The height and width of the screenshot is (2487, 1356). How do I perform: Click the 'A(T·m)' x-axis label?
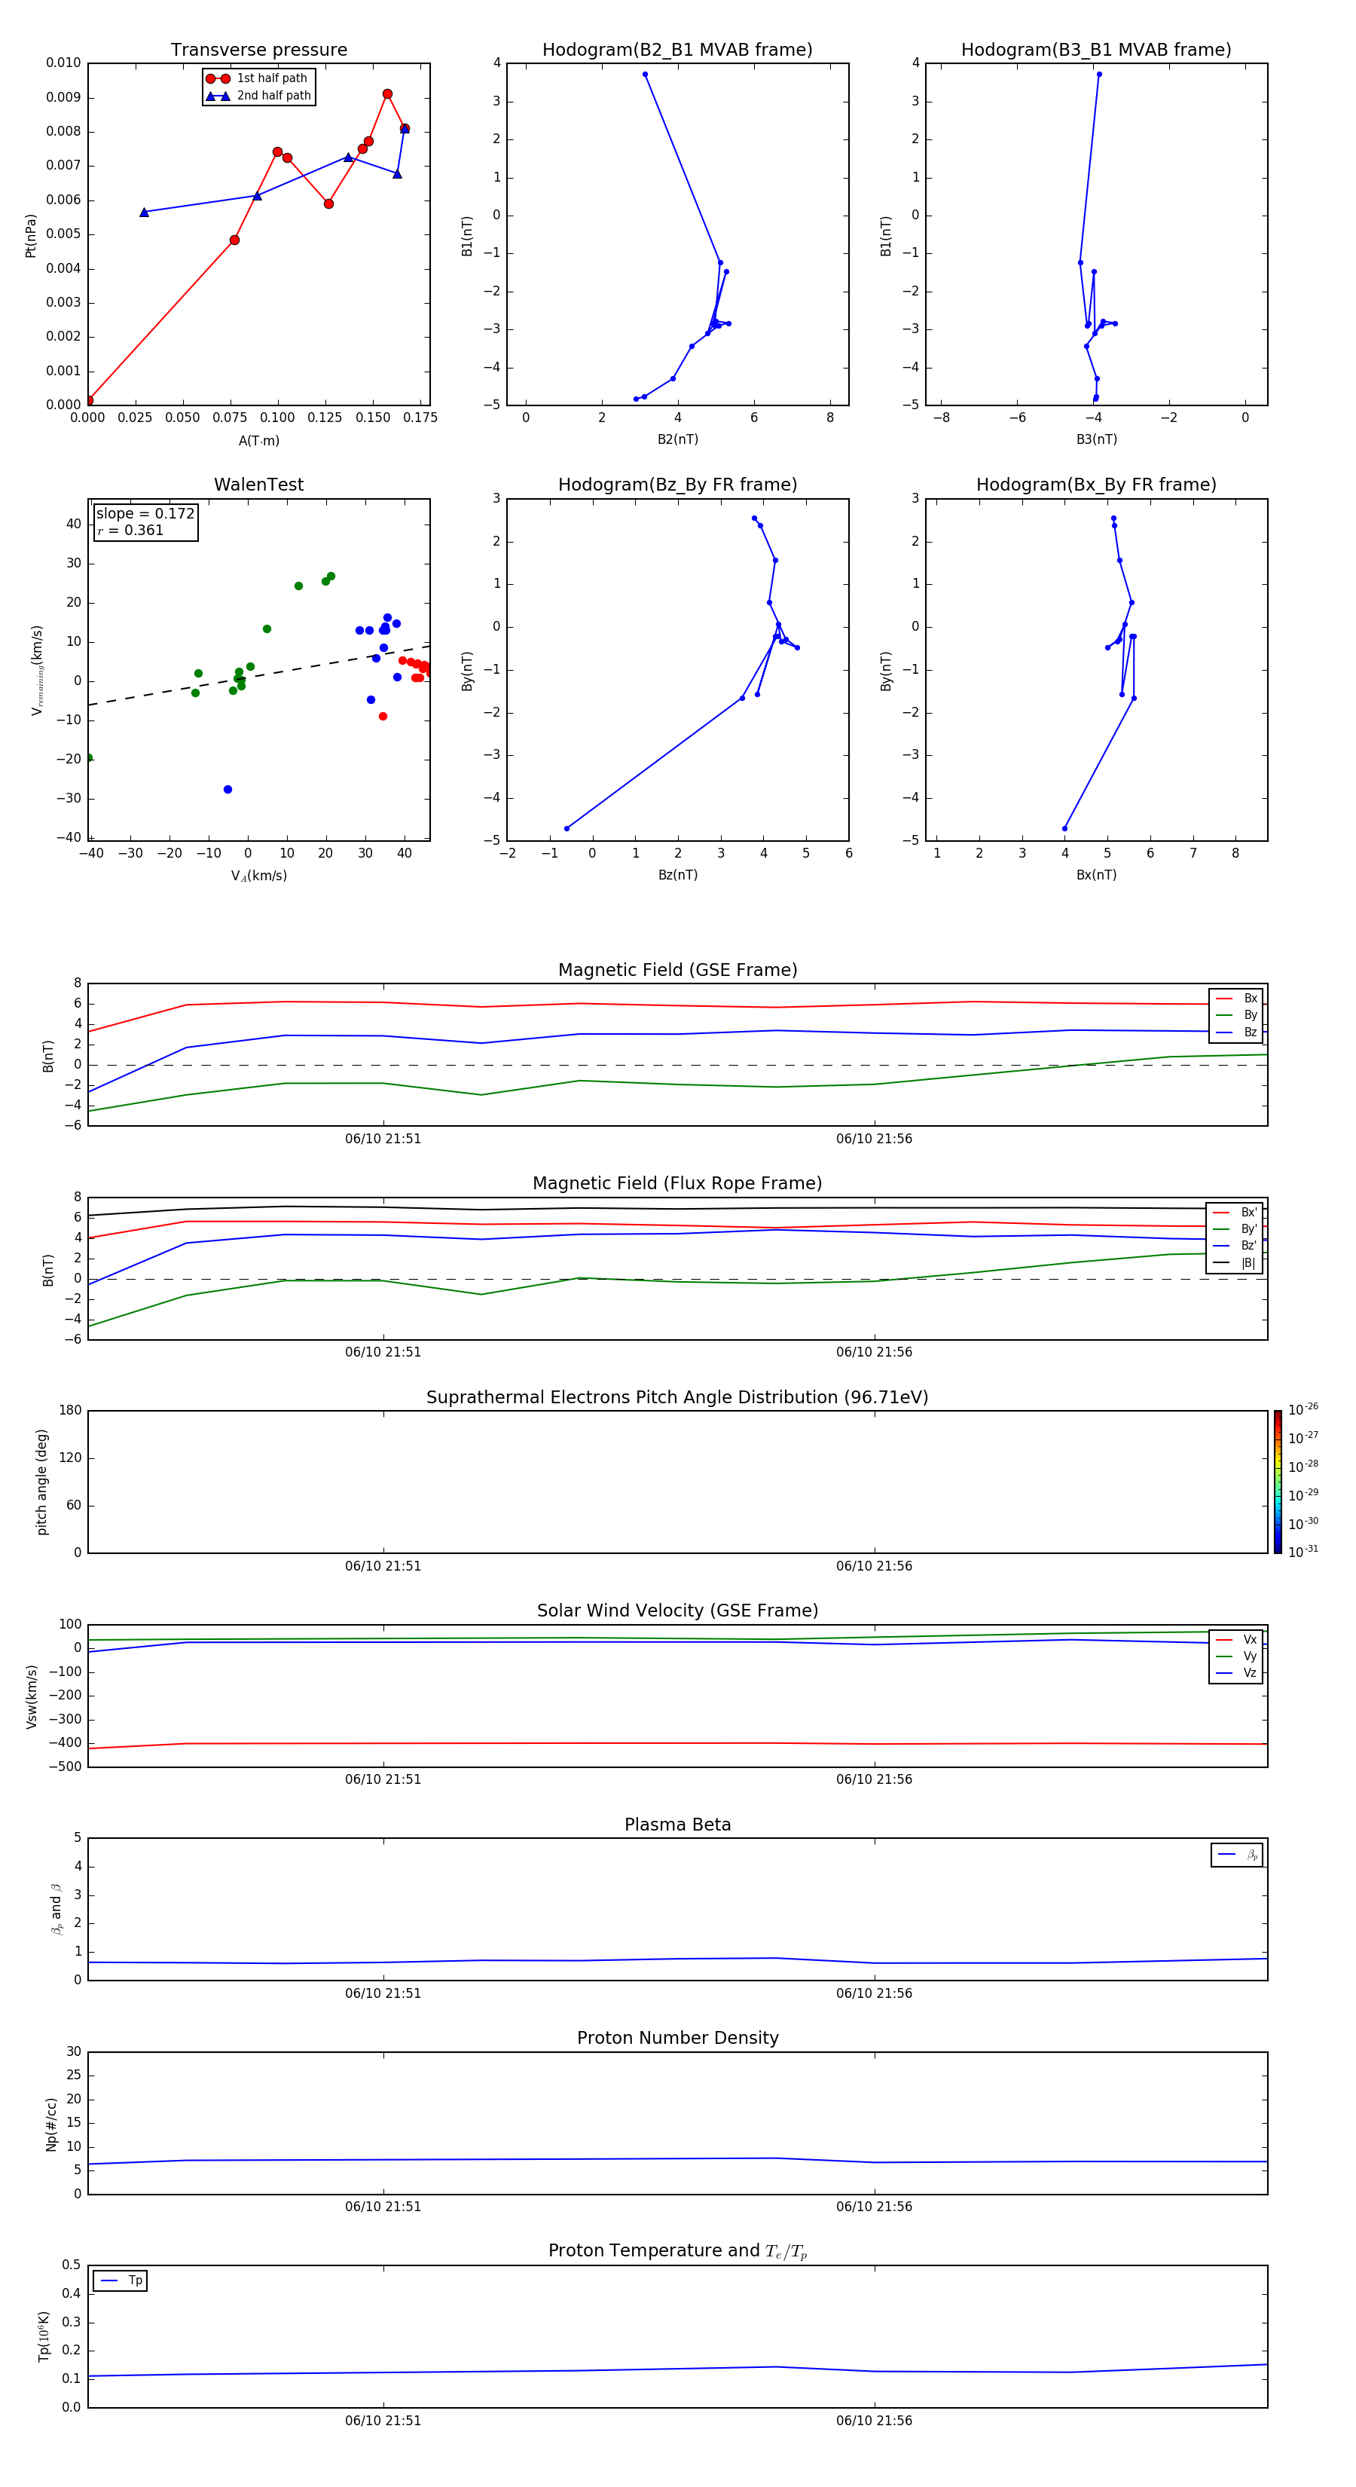tap(258, 440)
